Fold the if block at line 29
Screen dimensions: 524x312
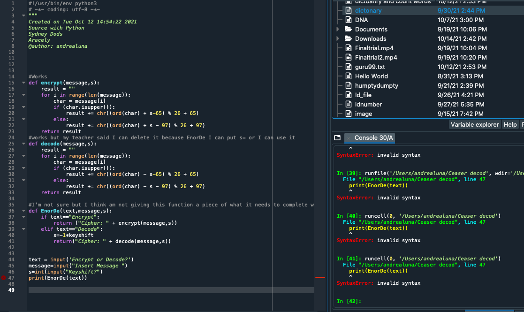tap(23, 168)
